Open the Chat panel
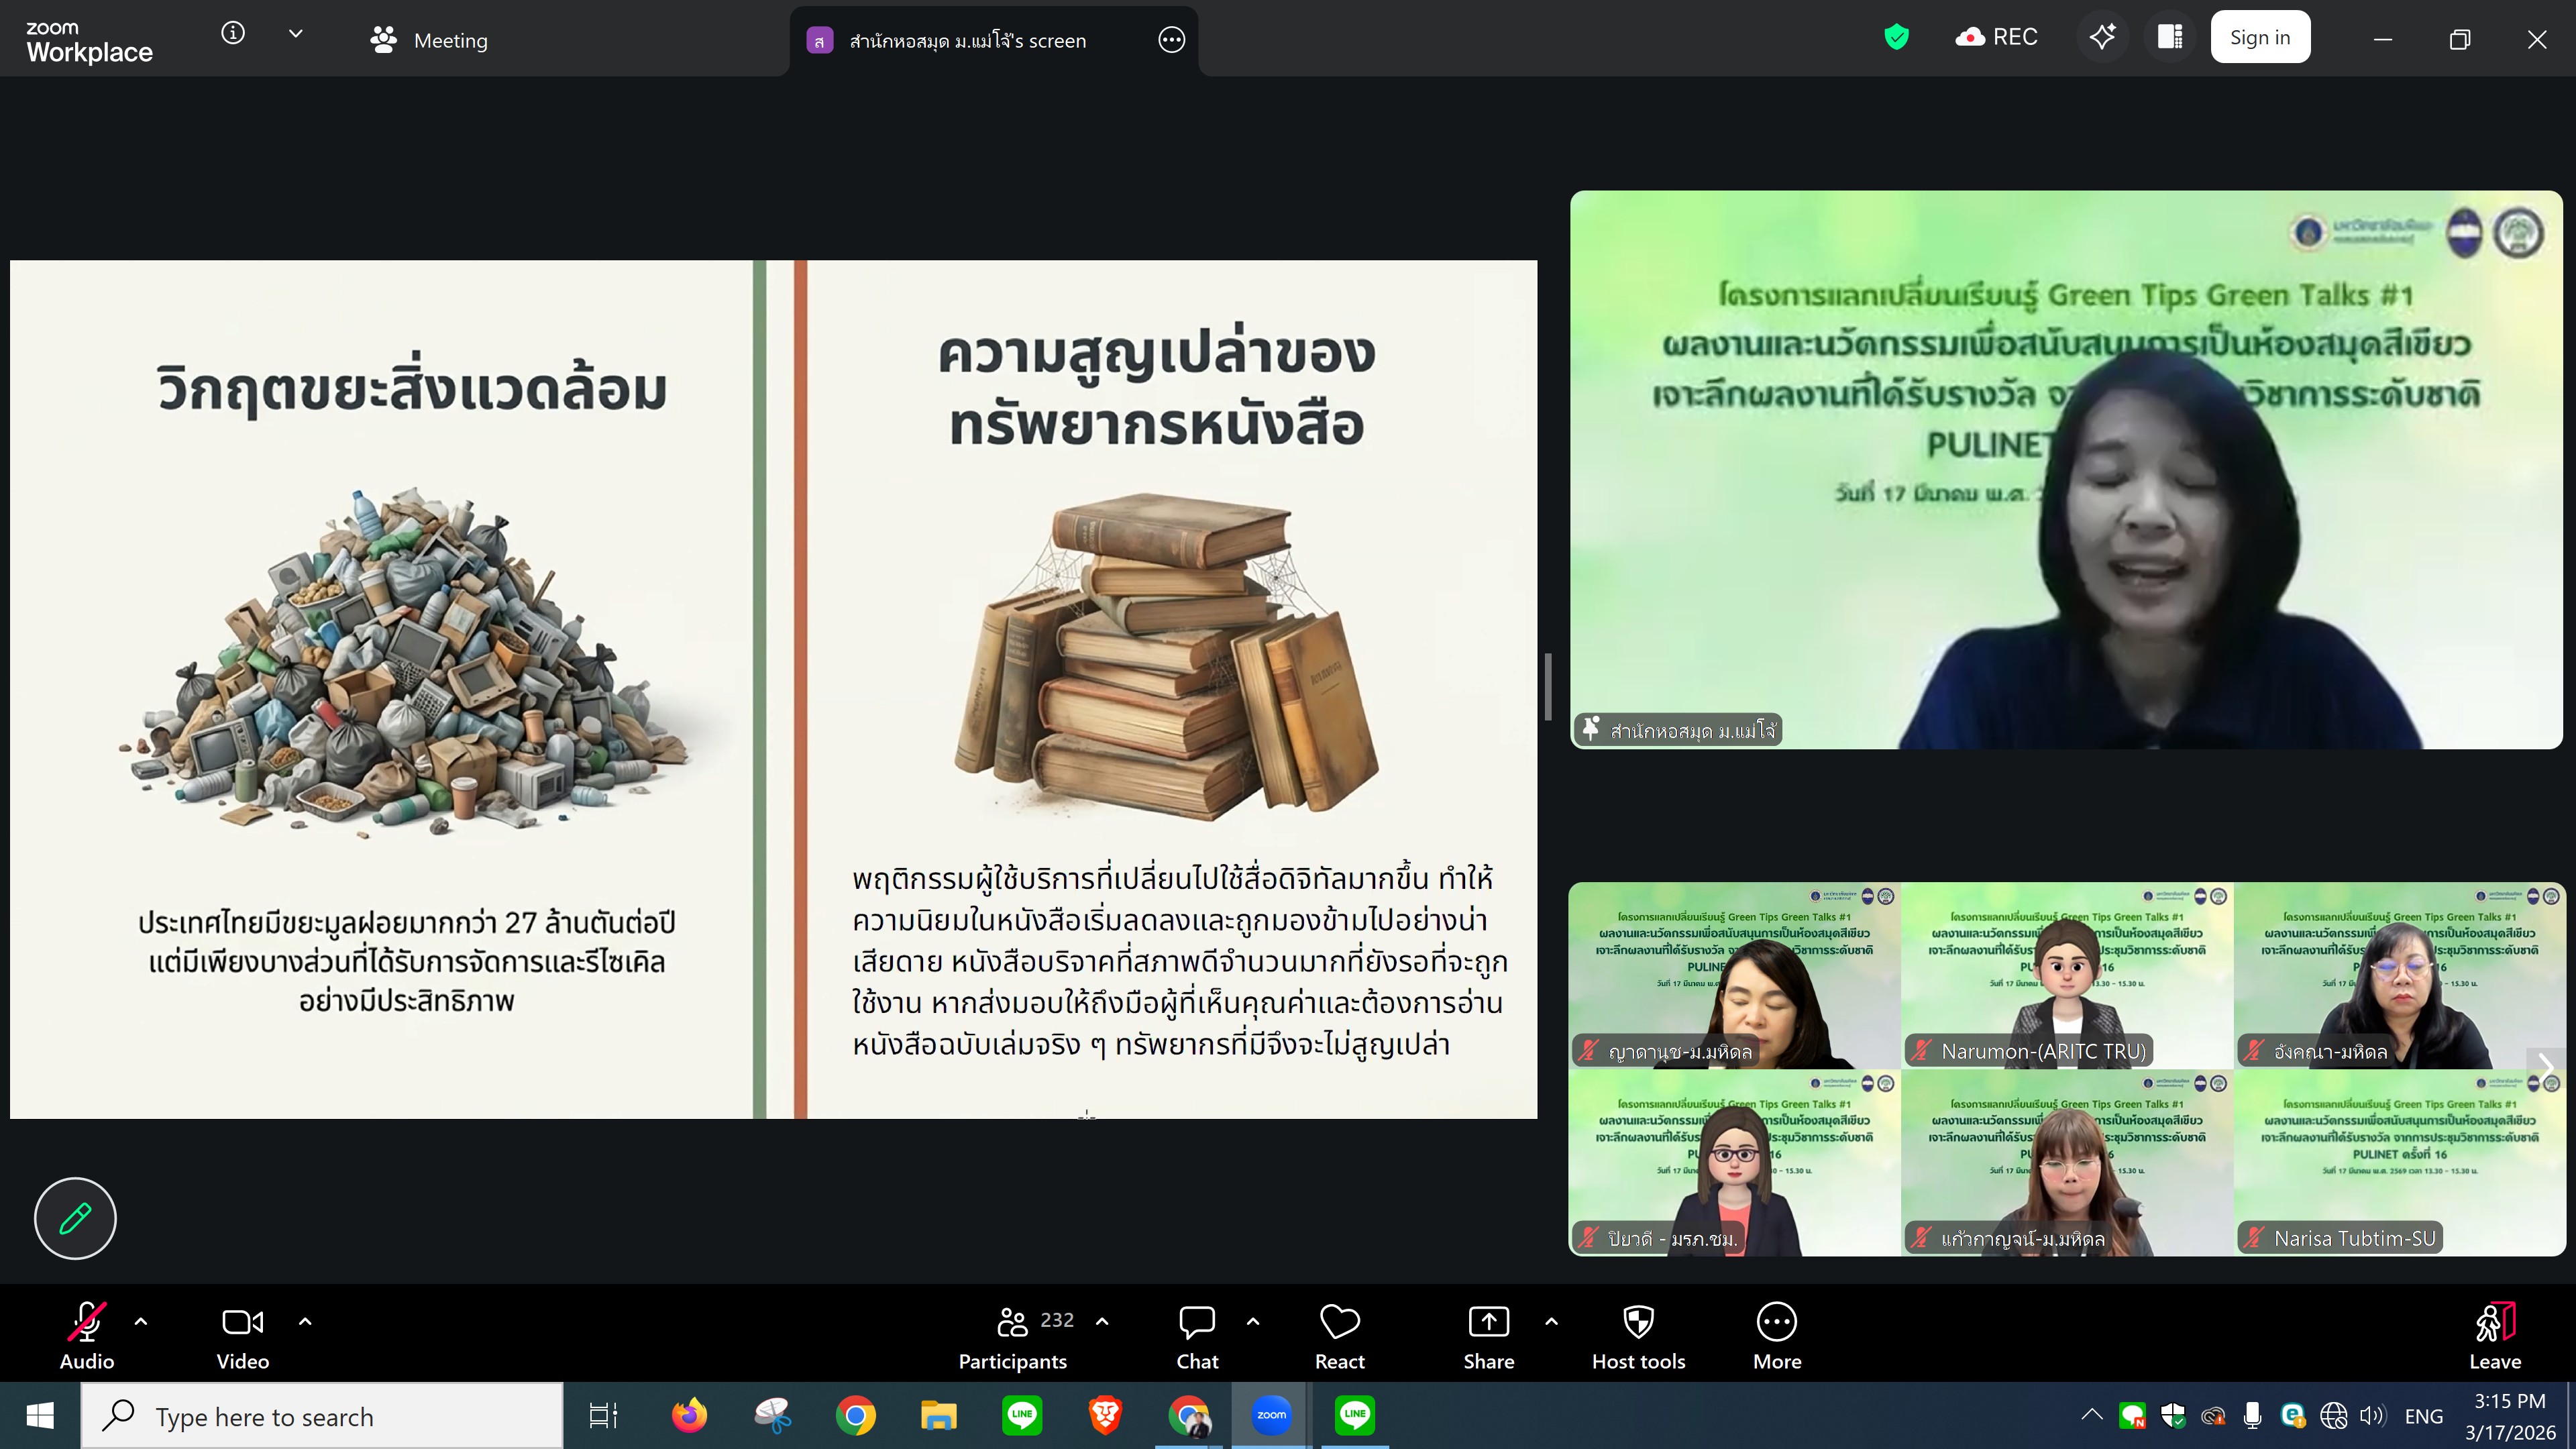 pyautogui.click(x=1196, y=1336)
